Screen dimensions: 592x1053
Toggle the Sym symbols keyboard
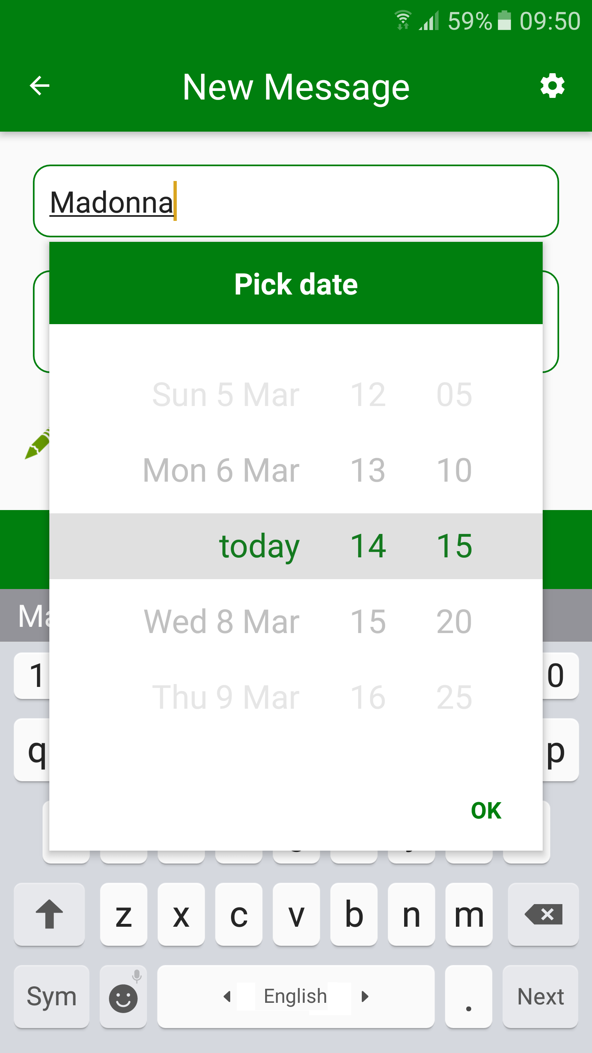tap(51, 997)
